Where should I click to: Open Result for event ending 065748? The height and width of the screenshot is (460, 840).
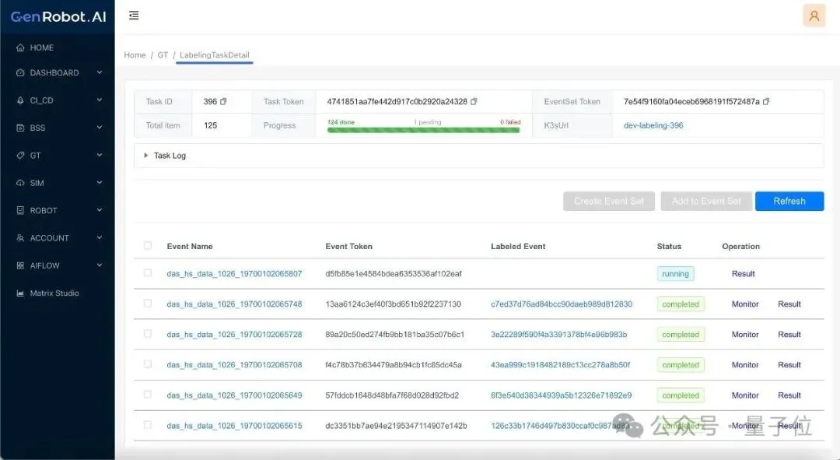point(789,304)
